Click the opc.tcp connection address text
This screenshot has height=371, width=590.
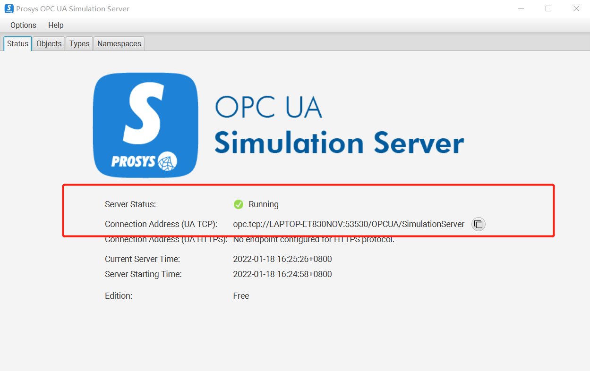[349, 224]
